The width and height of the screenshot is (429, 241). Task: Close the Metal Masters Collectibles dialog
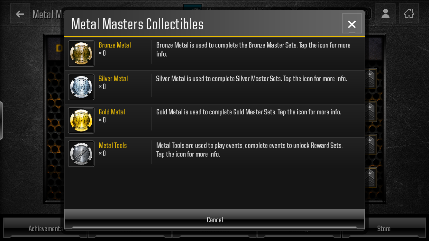(x=352, y=24)
